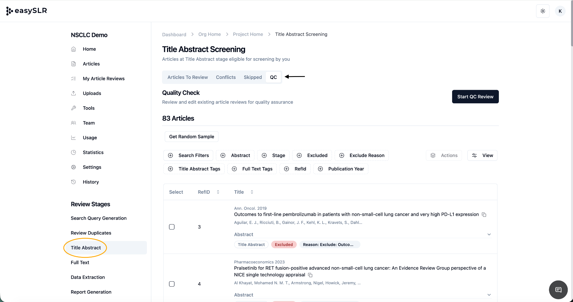This screenshot has height=302, width=573.
Task: Click the Statistics pie chart icon
Action: tap(74, 152)
